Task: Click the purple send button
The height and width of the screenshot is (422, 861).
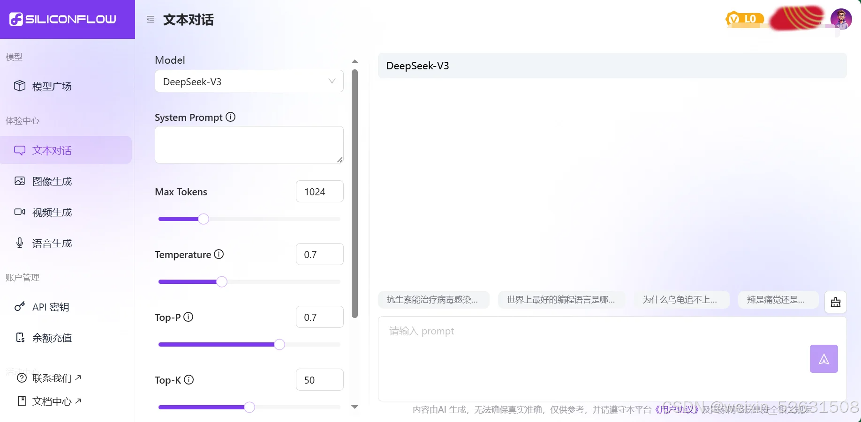Action: point(824,359)
